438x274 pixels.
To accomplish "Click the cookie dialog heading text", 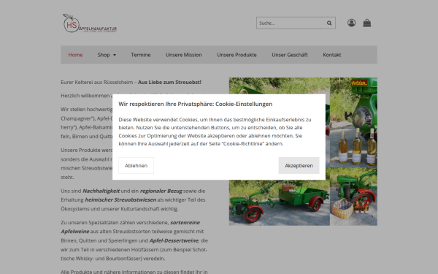I will pyautogui.click(x=195, y=104).
